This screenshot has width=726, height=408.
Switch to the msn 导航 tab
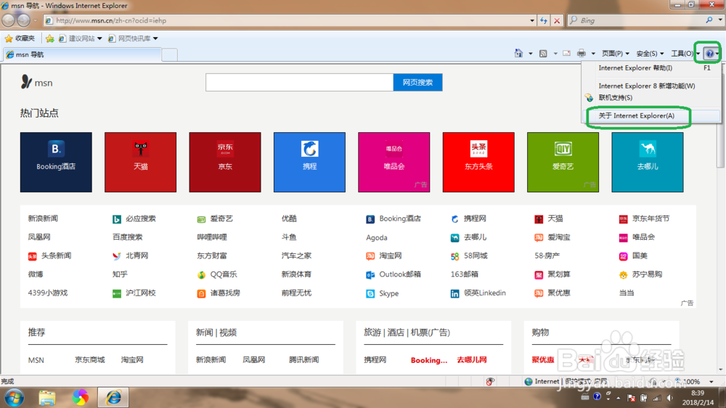[x=81, y=54]
